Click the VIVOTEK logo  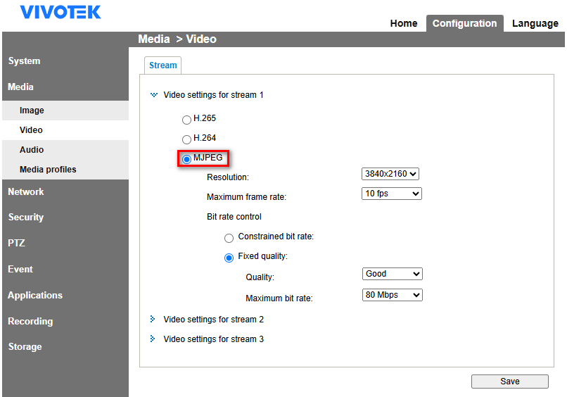[x=60, y=12]
